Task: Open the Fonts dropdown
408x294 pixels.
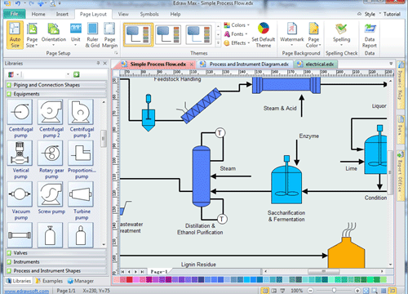Action: tap(236, 34)
